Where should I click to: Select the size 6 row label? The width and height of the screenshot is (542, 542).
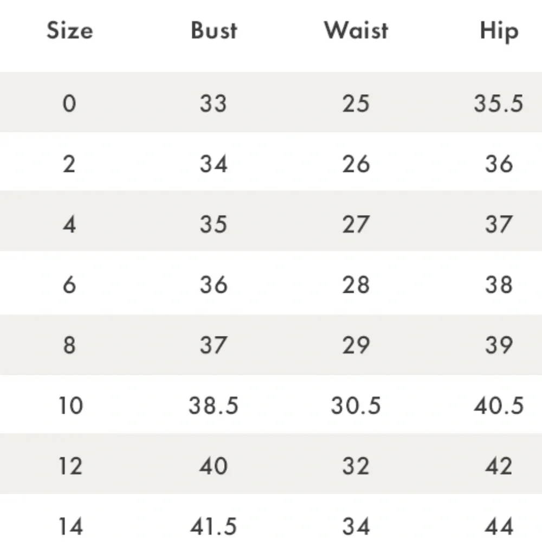69,285
